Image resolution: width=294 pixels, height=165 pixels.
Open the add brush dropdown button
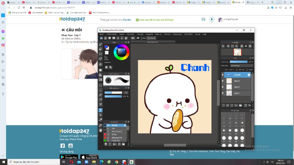[115, 144]
